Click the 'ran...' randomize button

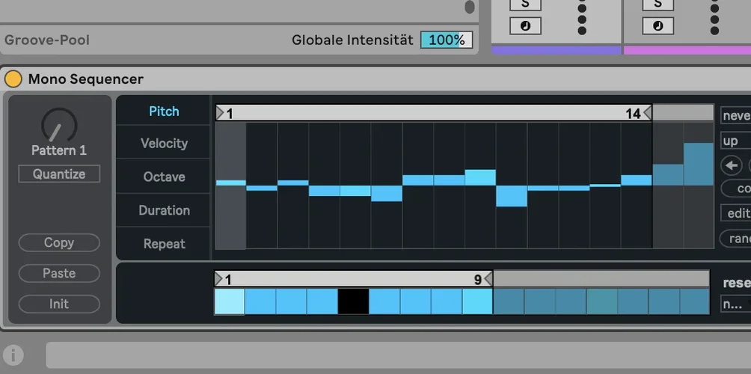(736, 239)
